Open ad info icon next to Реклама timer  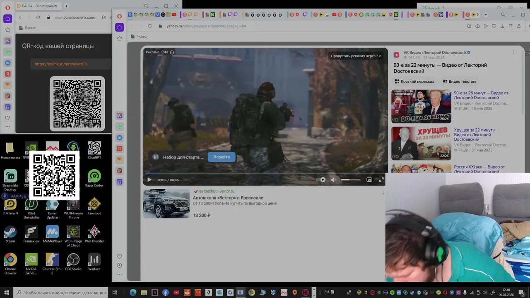[172, 52]
